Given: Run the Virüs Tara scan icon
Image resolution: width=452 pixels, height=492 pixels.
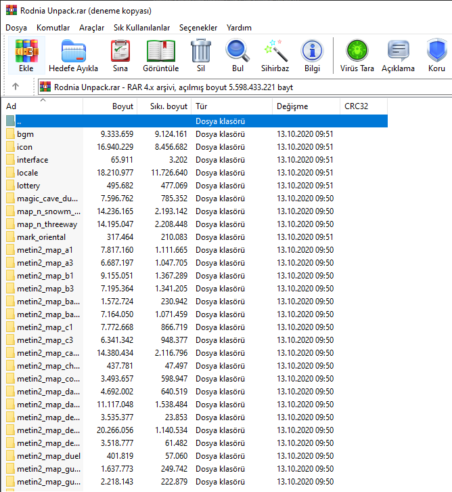Looking at the screenshot, I should coord(357,50).
